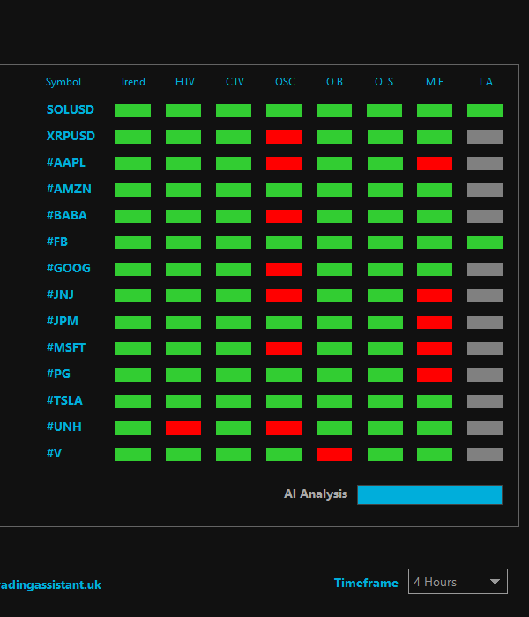Click #GOOG red OSC indicator
This screenshot has height=617, width=529.
(x=284, y=269)
